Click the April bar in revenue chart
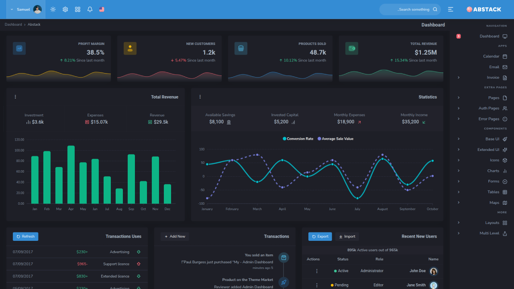The image size is (514, 289). [x=71, y=175]
